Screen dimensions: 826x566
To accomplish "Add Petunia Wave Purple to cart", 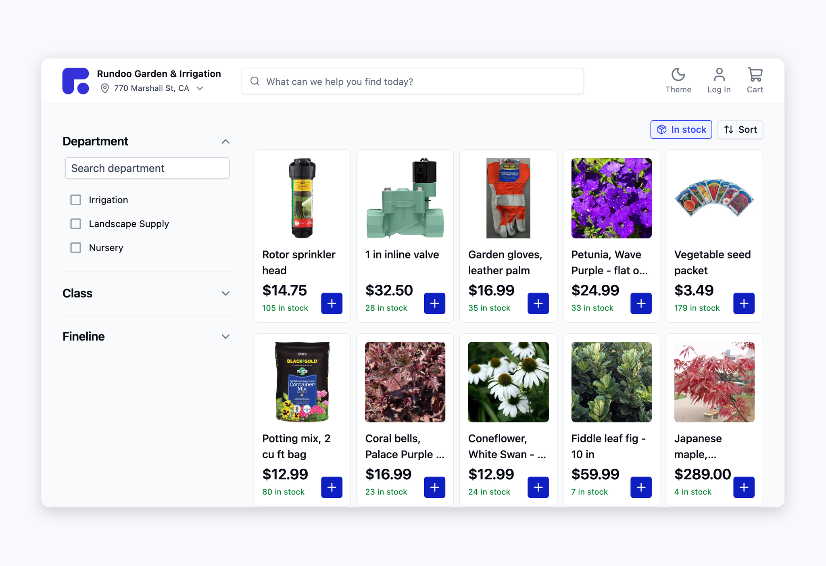I will pyautogui.click(x=641, y=303).
